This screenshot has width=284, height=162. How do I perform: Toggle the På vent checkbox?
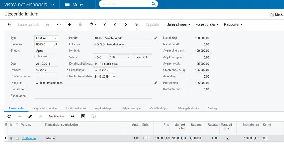point(36,57)
